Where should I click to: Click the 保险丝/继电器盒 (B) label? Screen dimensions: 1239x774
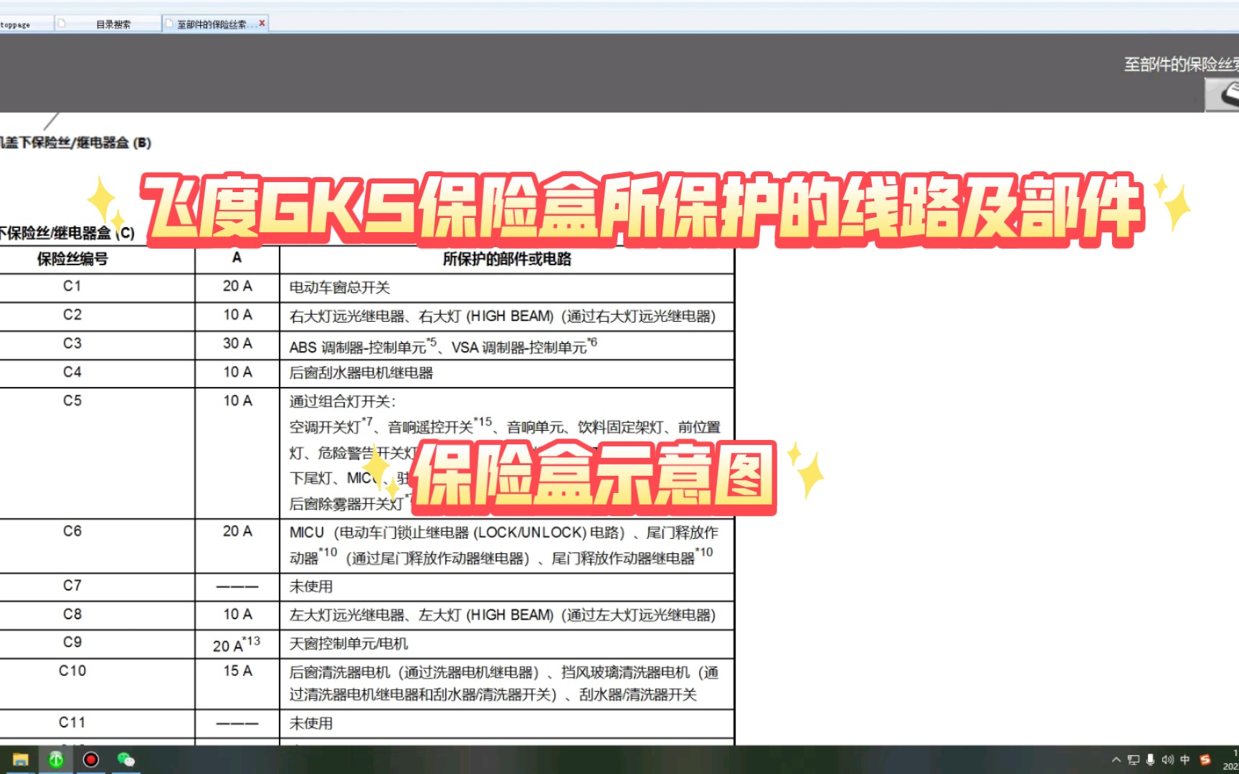point(75,143)
